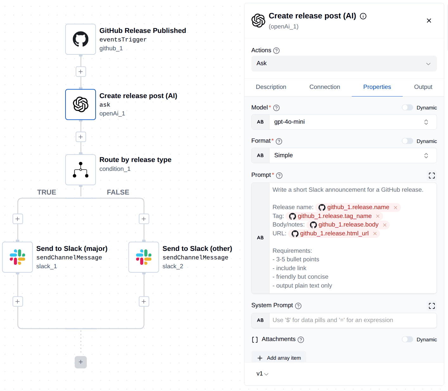The width and height of the screenshot is (448, 391).
Task: Add step below Send to Slack (major)
Action: [17, 301]
